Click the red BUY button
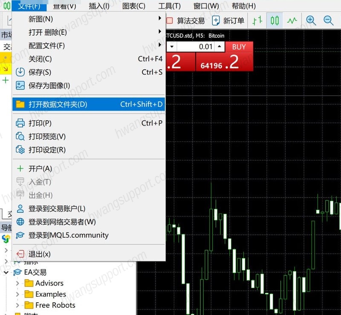This screenshot has height=315, width=341. (x=239, y=47)
